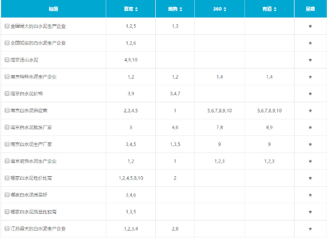Select the checkbox for 哪家白水泥性价比高
The height and width of the screenshot is (240, 327).
(7, 178)
